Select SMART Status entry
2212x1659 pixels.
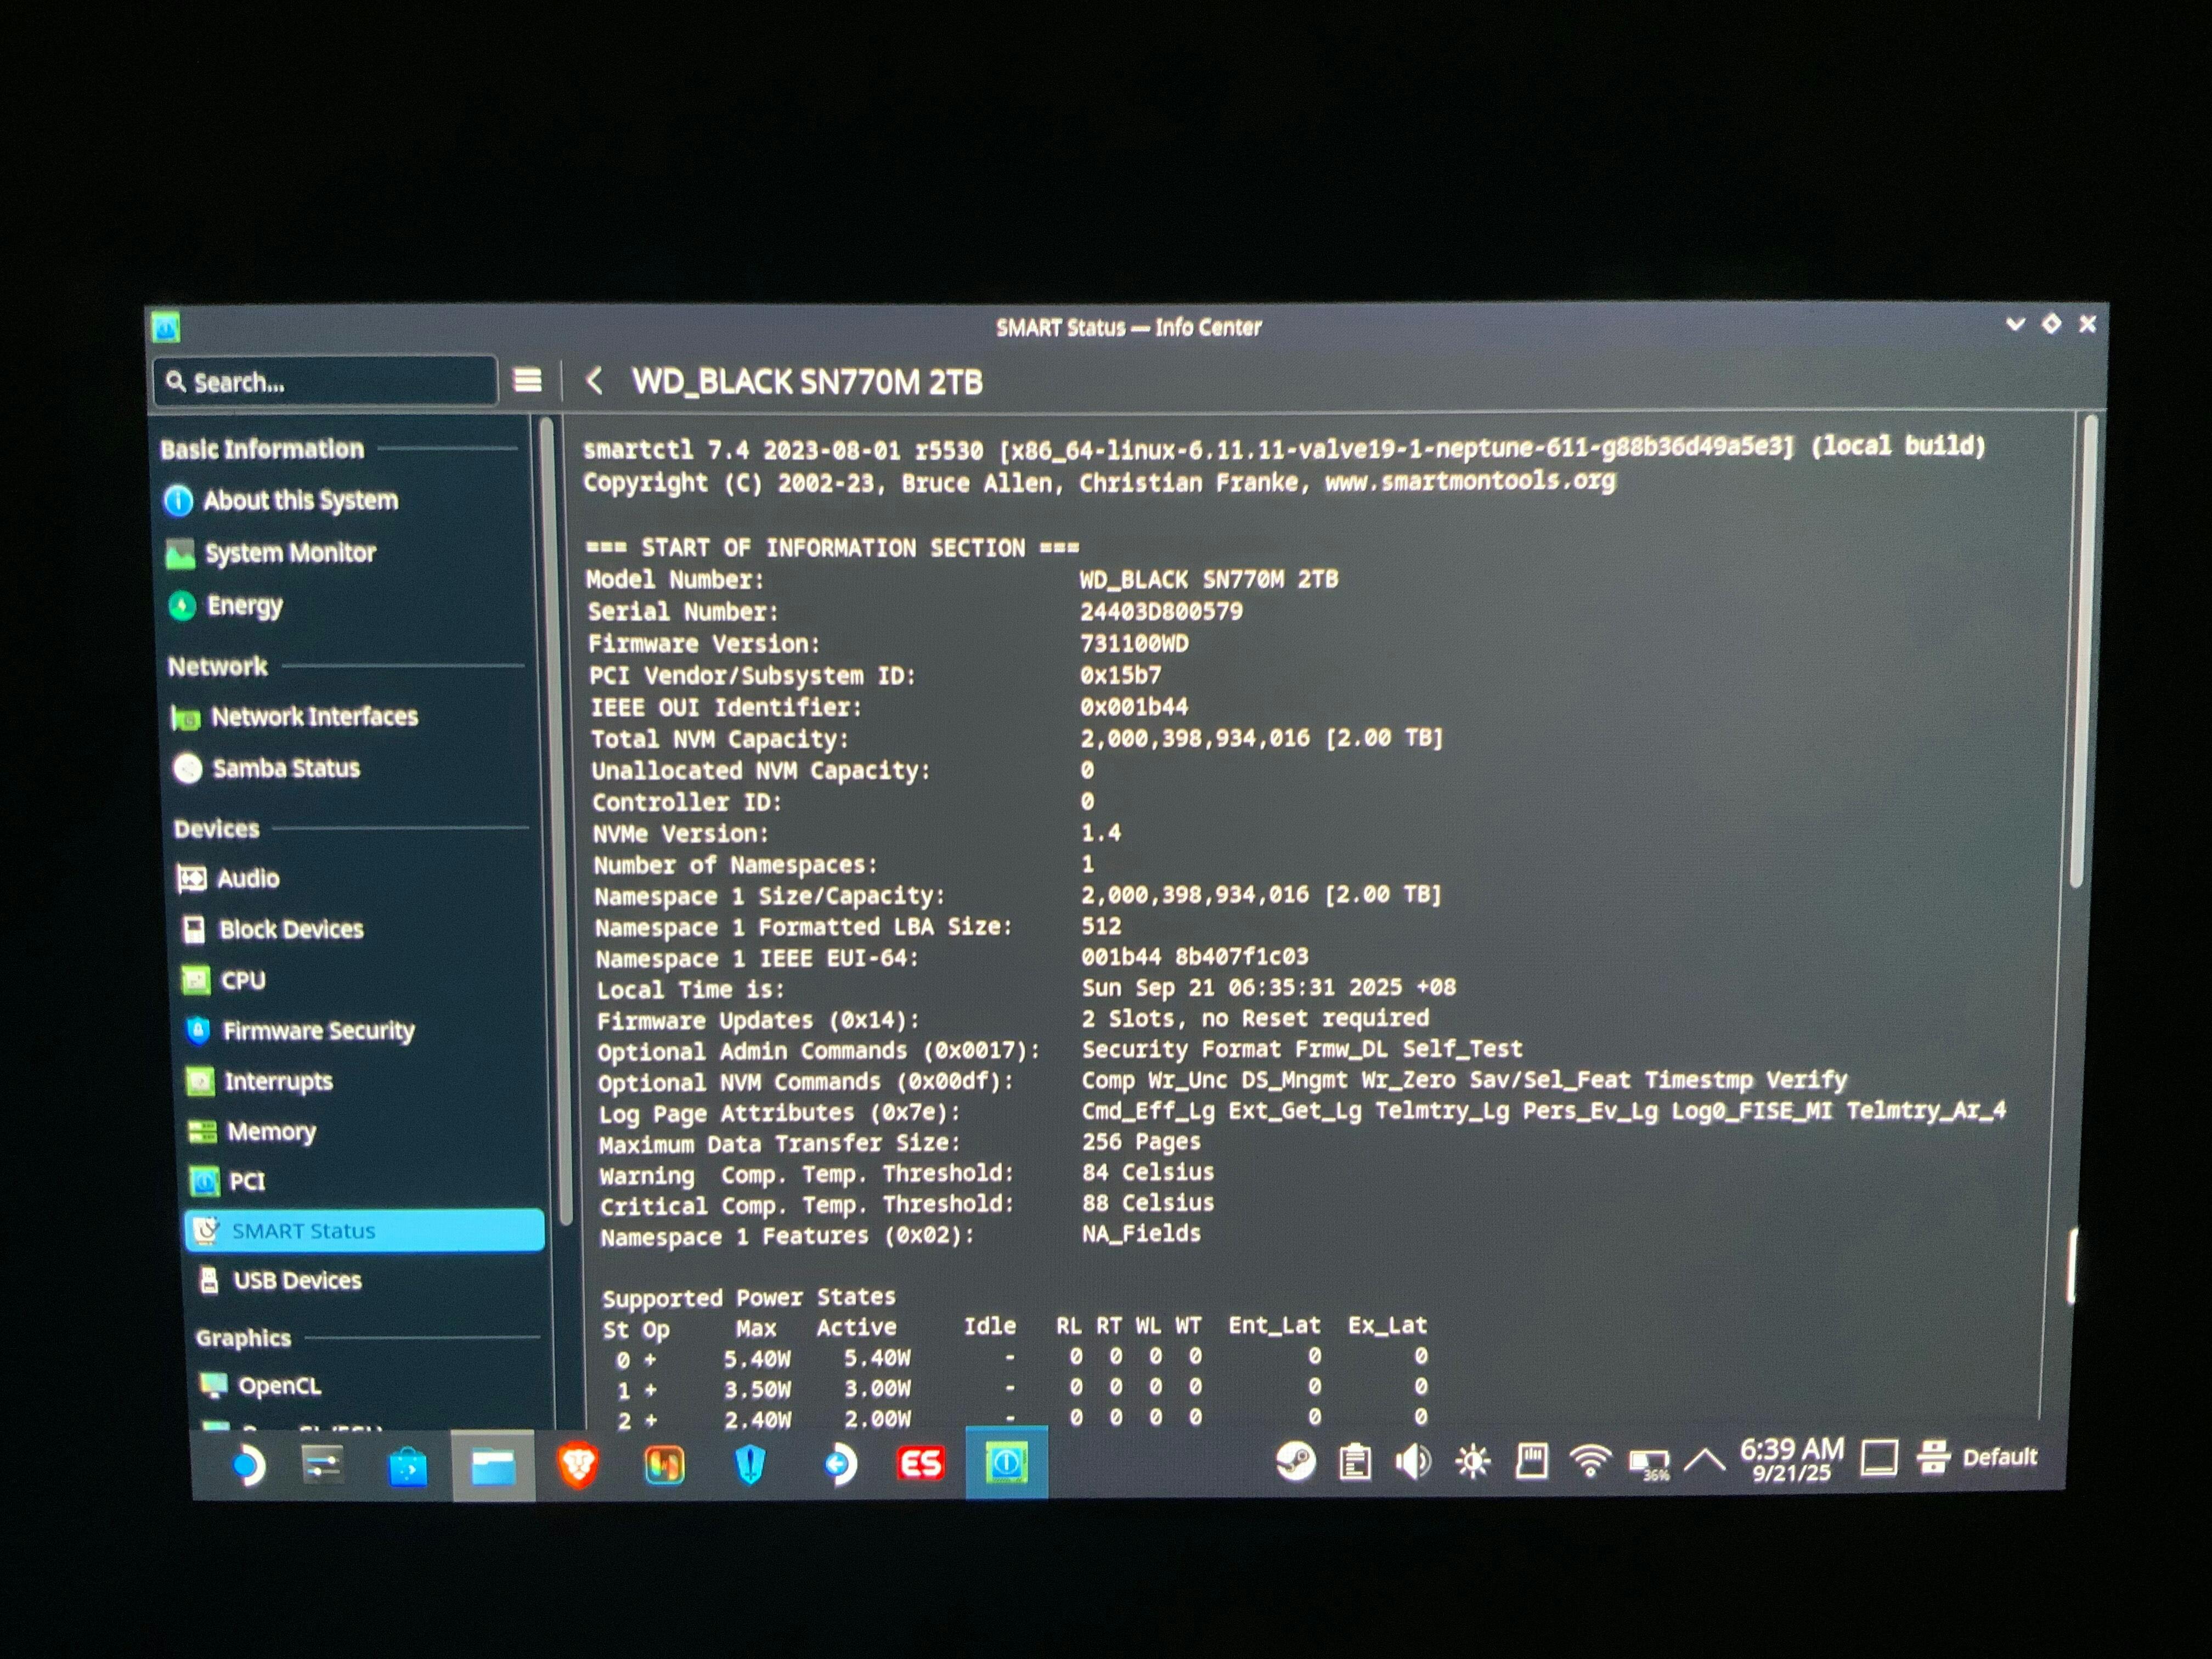365,1231
